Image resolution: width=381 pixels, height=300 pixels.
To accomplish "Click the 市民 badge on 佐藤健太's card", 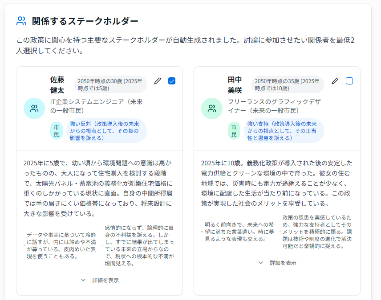I will (x=57, y=131).
